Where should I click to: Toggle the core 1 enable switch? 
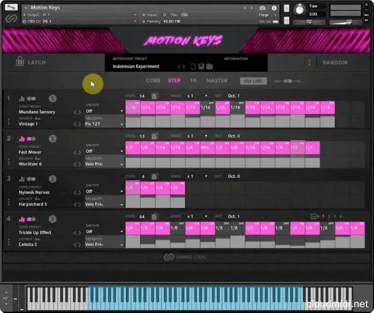point(32,98)
